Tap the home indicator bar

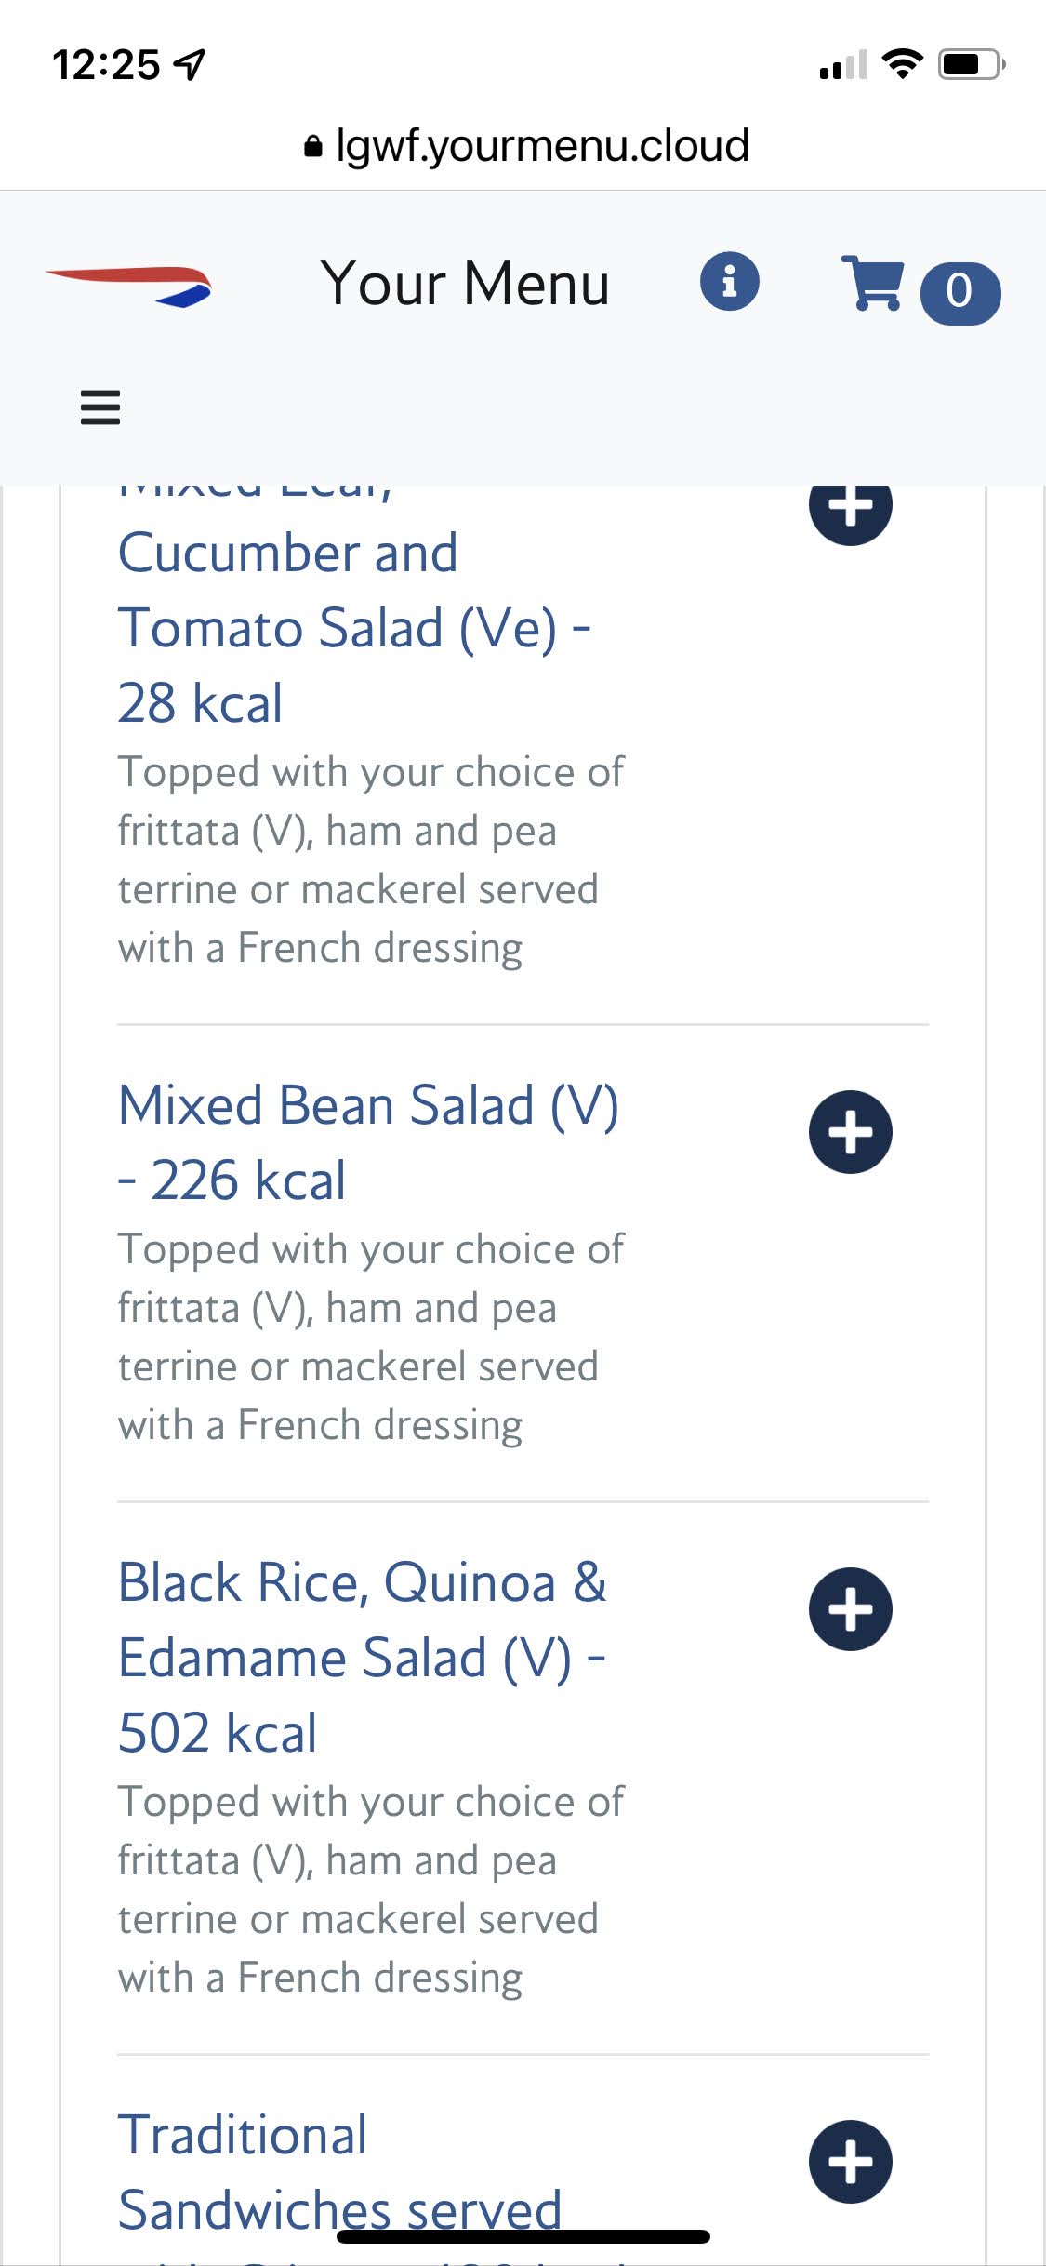pyautogui.click(x=523, y=2237)
